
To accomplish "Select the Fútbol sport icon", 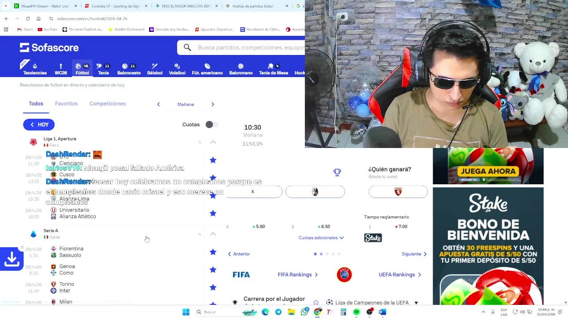I will point(82,69).
